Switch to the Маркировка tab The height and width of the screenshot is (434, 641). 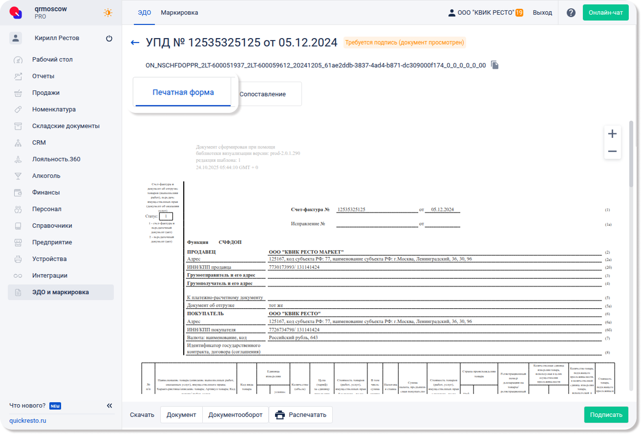pyautogui.click(x=179, y=13)
